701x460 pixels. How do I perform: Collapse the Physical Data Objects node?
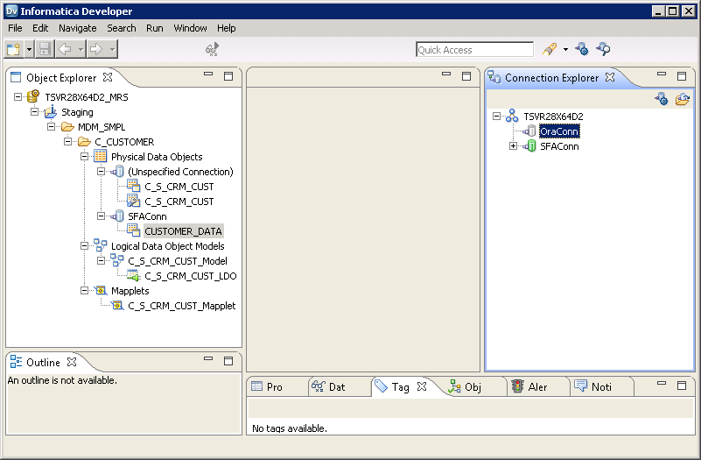pos(85,157)
